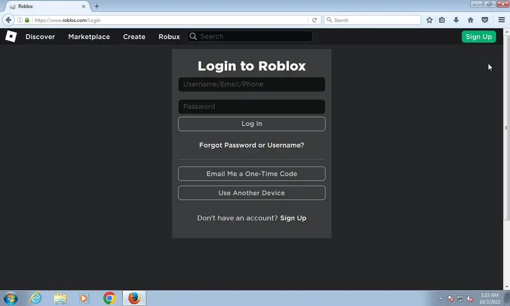Focus the Roblox search box

click(x=250, y=36)
